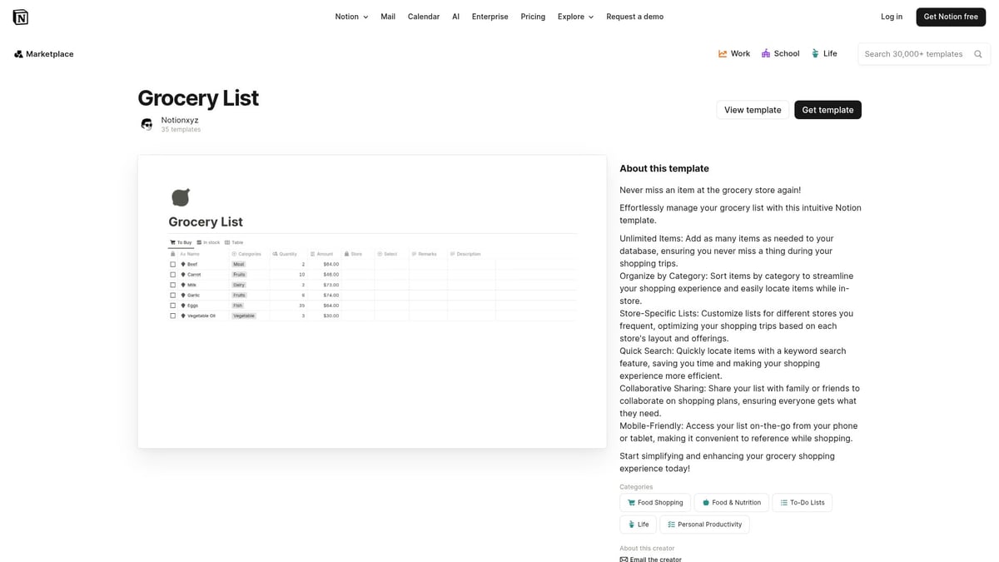
Task: Click the Notion logo
Action: 21,16
